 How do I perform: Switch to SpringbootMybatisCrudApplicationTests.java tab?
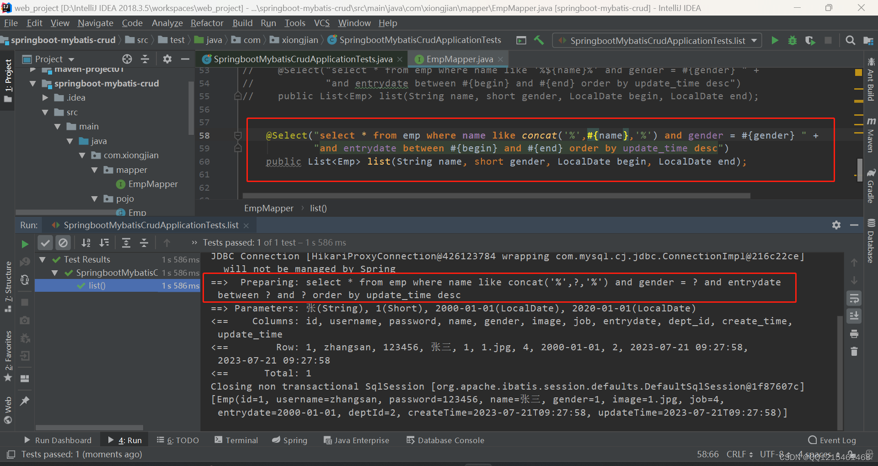(x=303, y=59)
